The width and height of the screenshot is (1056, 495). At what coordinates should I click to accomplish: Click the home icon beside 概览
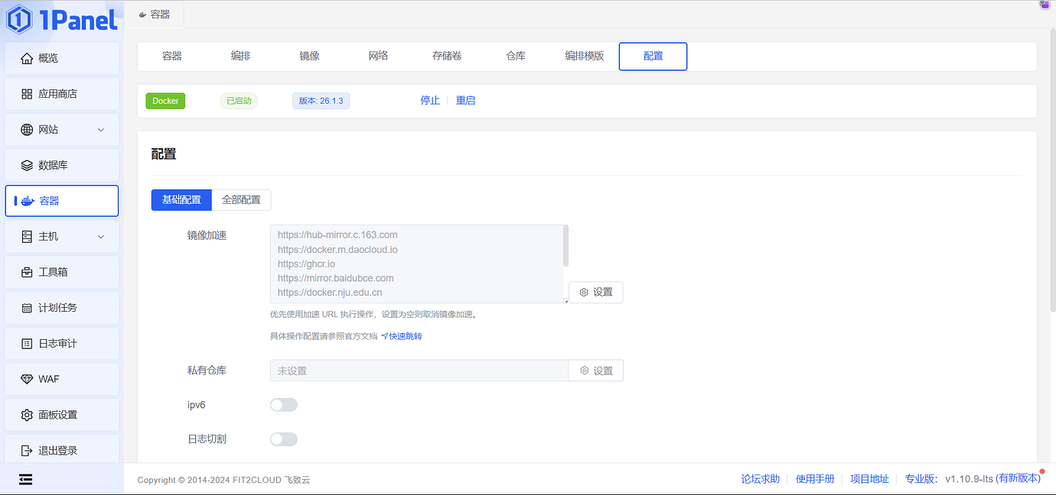pos(27,58)
